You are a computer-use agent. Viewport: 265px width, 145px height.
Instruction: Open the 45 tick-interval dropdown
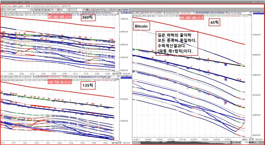(x=67, y=10)
